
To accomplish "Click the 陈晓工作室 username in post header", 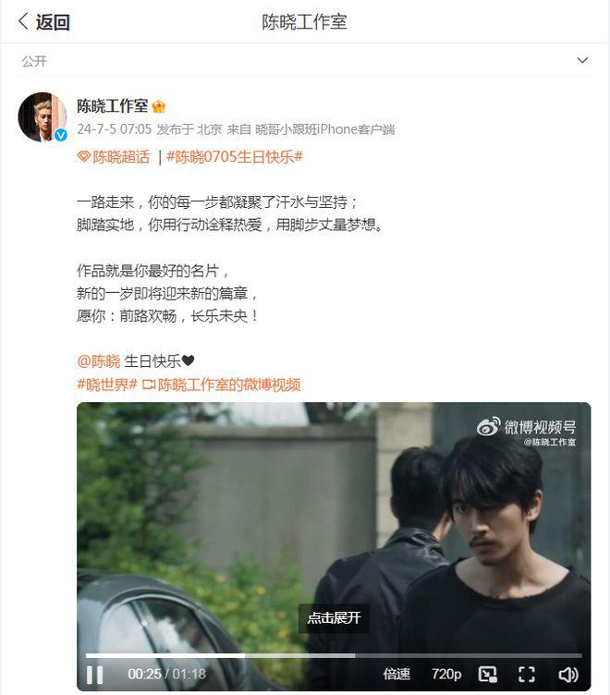I will [x=113, y=106].
